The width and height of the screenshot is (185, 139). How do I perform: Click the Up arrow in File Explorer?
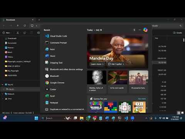18,26
